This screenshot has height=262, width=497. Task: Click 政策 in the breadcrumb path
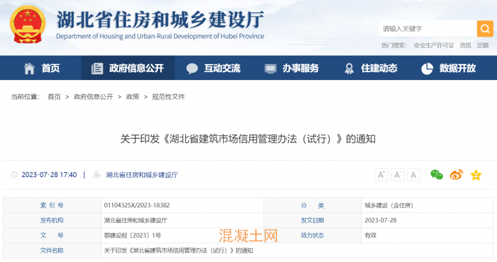132,97
